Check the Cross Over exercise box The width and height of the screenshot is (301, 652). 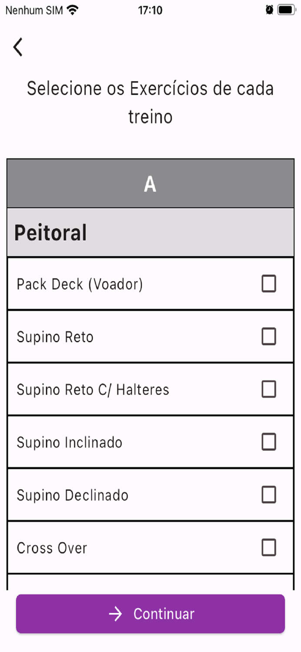[x=268, y=548]
